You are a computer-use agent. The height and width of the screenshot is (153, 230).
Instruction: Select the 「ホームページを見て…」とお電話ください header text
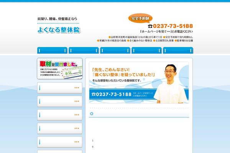click(x=166, y=31)
